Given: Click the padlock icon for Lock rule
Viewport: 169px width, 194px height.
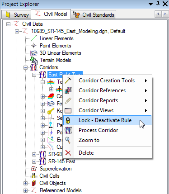Looking at the screenshot, I should click(68, 120).
